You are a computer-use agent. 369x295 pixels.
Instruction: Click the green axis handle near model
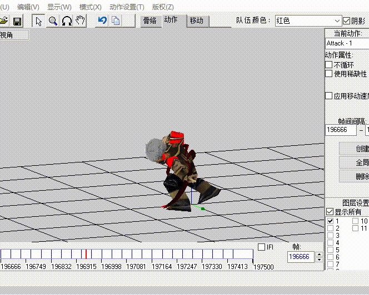coord(203,209)
